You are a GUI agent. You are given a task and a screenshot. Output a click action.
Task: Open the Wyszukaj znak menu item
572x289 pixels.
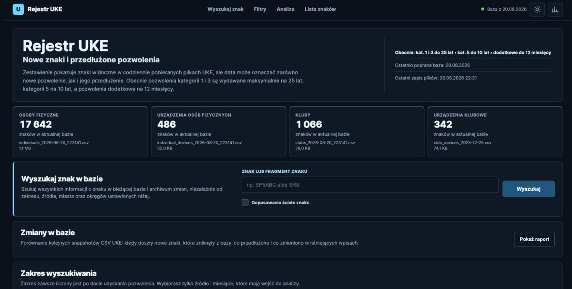point(225,9)
